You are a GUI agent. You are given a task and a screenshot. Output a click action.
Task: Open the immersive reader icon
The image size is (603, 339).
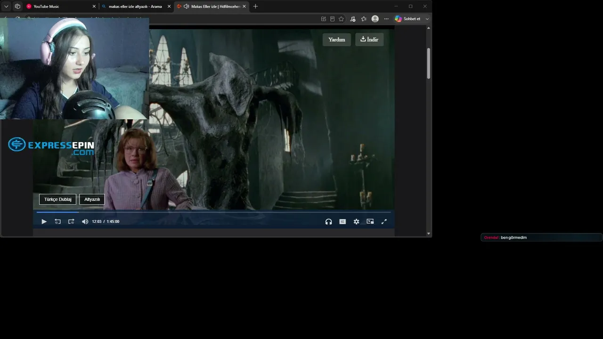pyautogui.click(x=333, y=19)
